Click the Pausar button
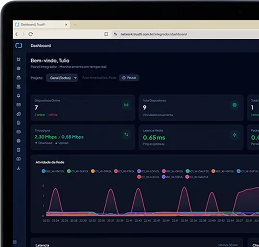Image resolution: width=259 pixels, height=247 pixels. point(129,78)
